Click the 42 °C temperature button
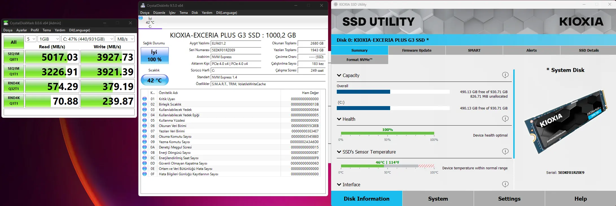Viewport: 616px width, 206px height. coord(154,80)
